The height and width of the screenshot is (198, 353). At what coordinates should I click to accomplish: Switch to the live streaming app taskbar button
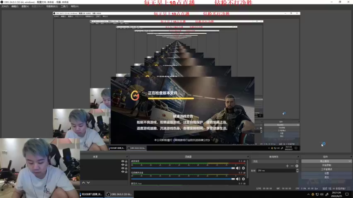tap(92, 194)
